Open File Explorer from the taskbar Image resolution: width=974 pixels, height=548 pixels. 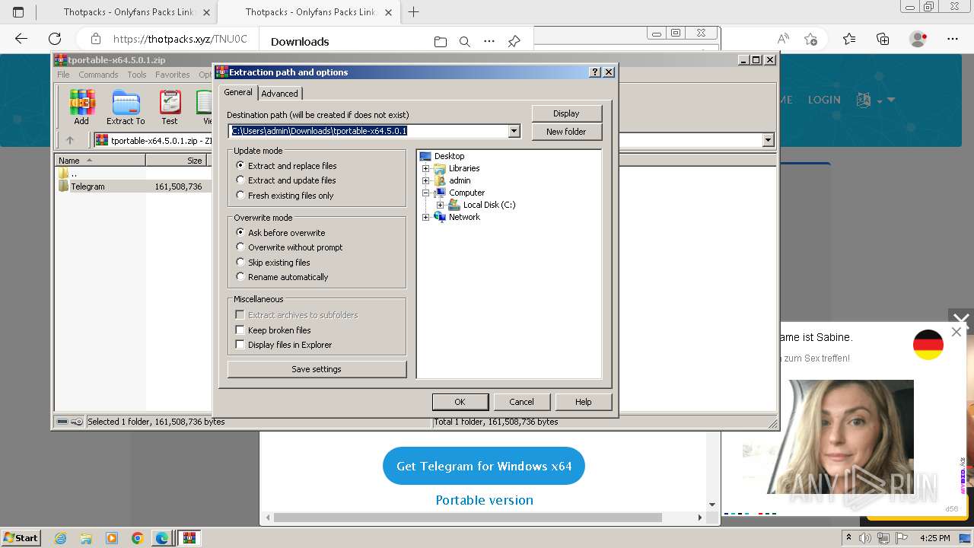pyautogui.click(x=86, y=538)
